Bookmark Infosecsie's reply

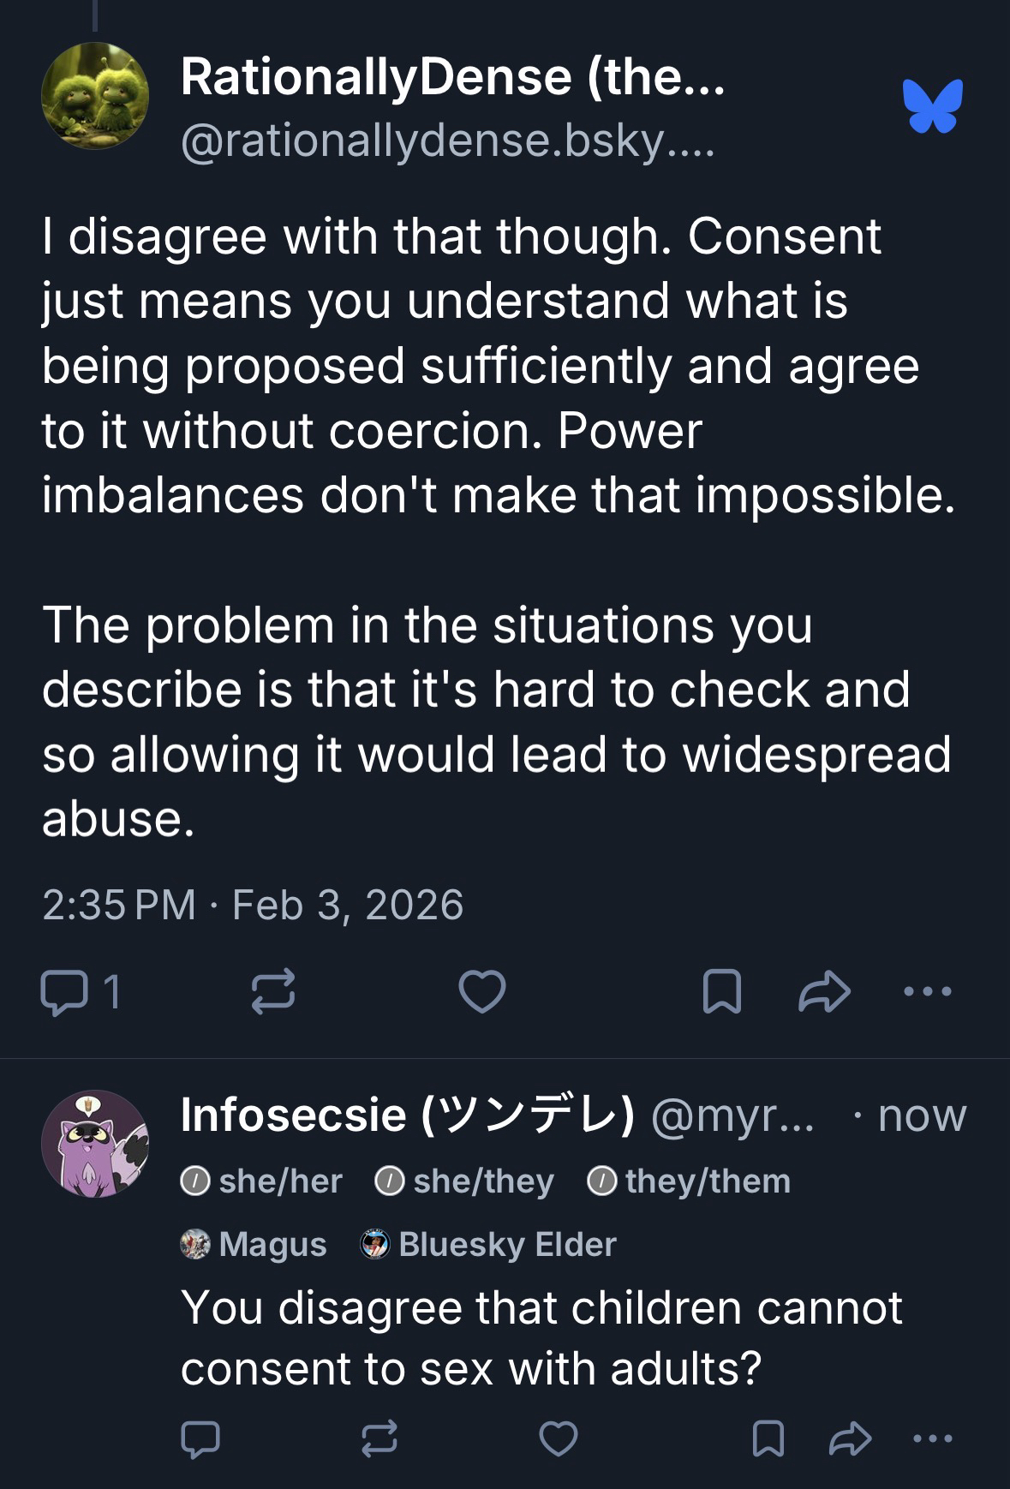(x=768, y=1438)
